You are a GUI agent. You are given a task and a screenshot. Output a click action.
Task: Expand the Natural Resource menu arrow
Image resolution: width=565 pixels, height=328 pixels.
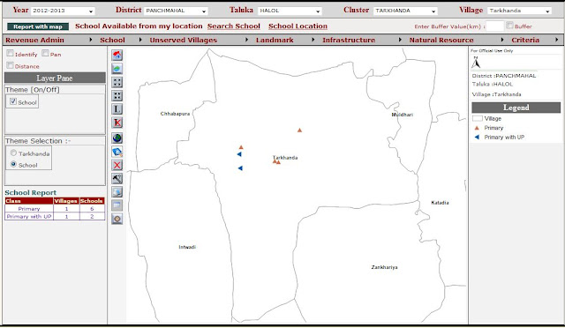pos(502,40)
